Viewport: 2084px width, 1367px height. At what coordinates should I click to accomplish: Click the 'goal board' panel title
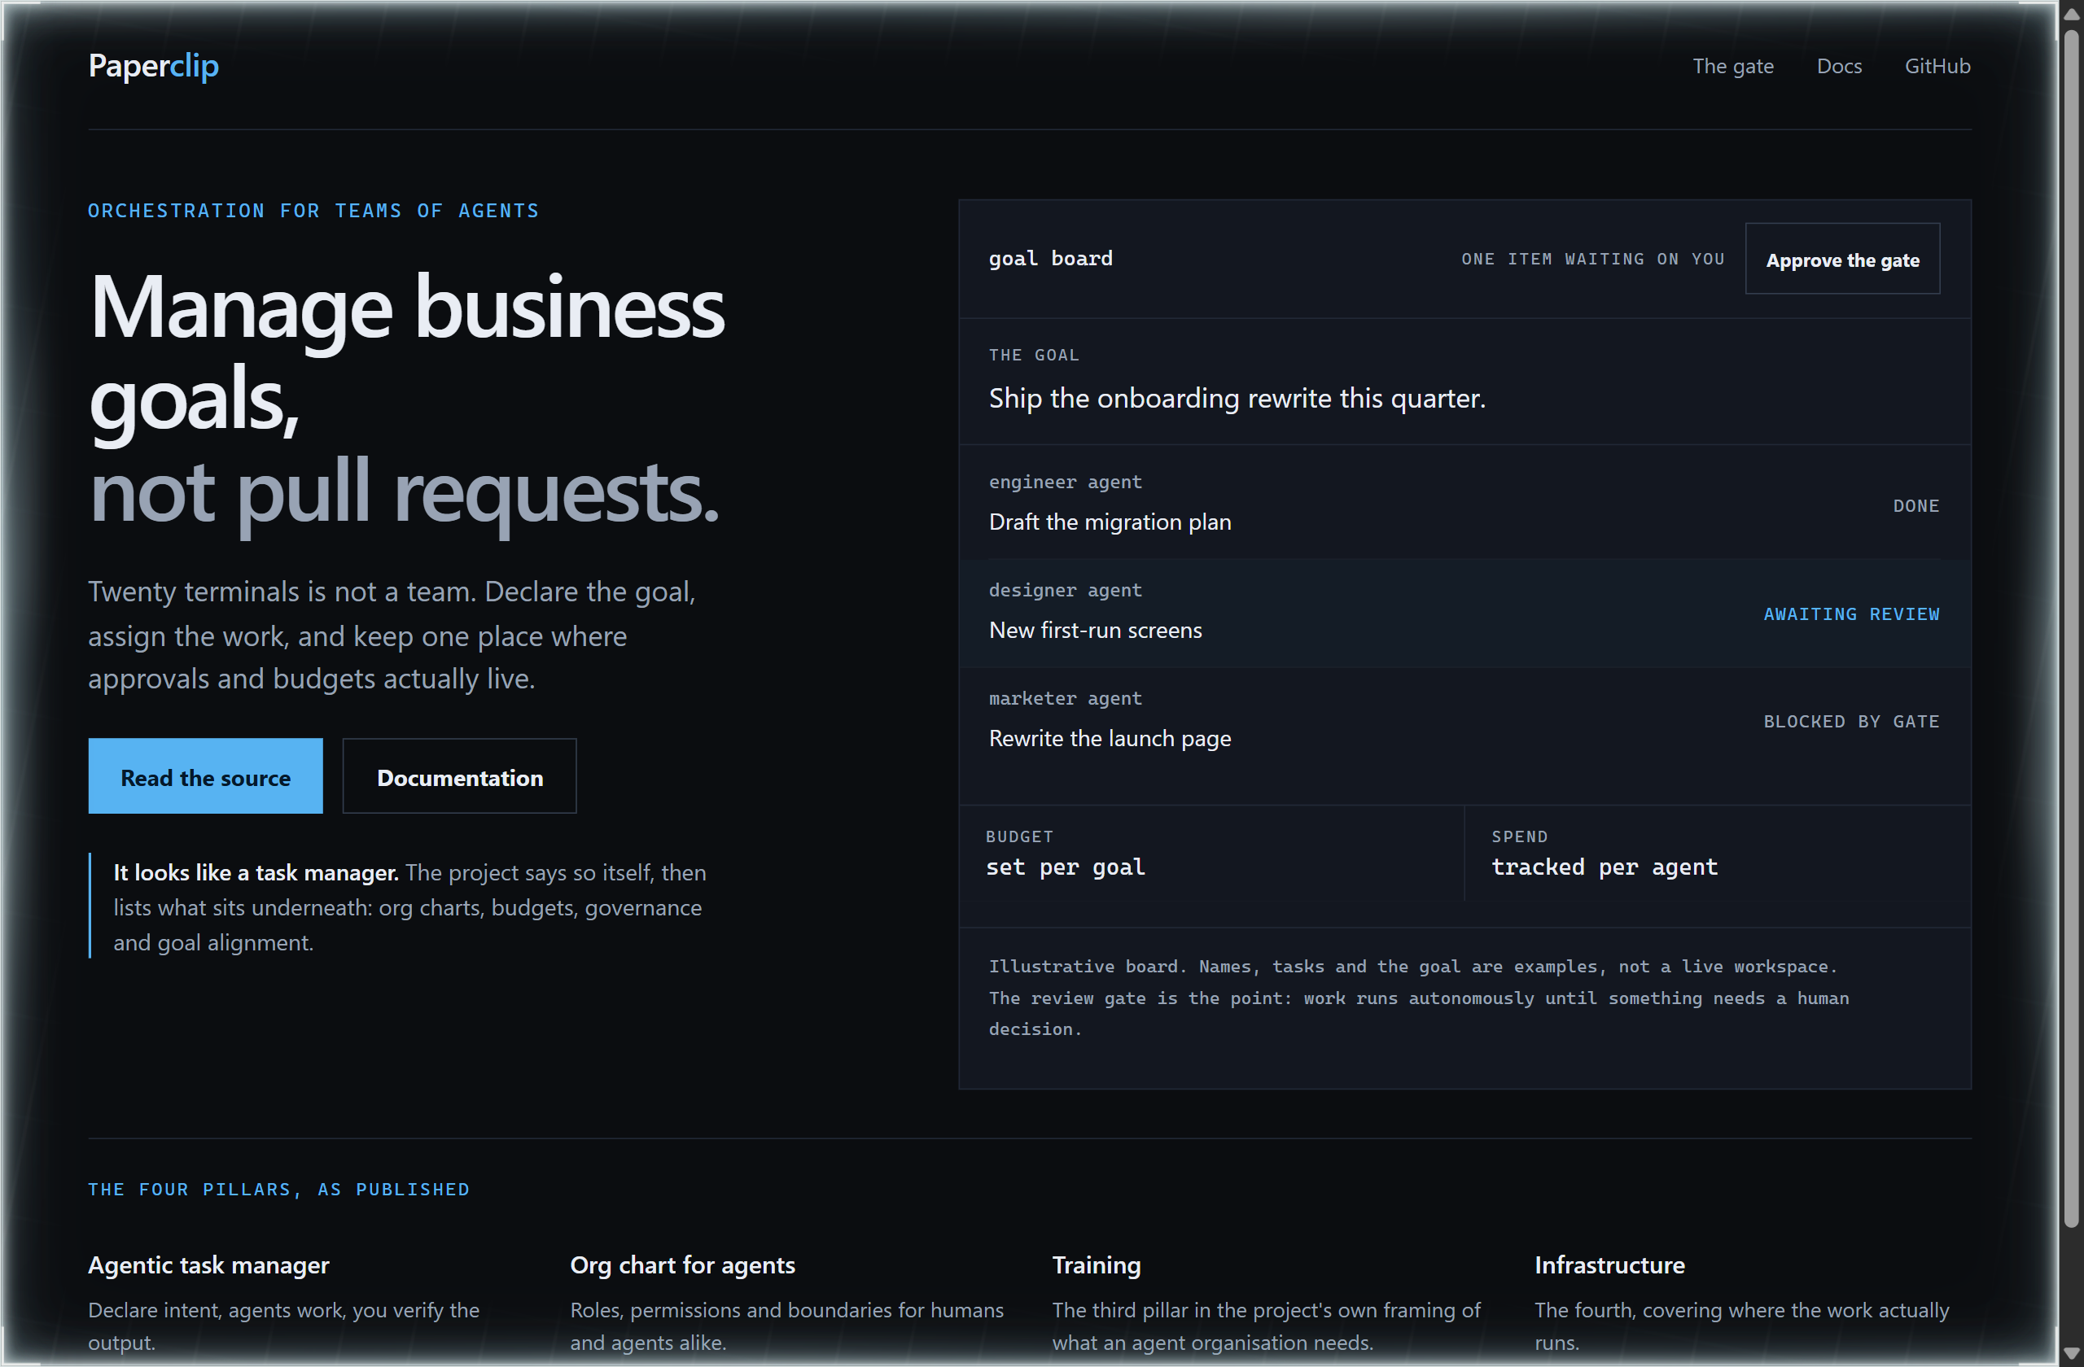pyautogui.click(x=1051, y=259)
